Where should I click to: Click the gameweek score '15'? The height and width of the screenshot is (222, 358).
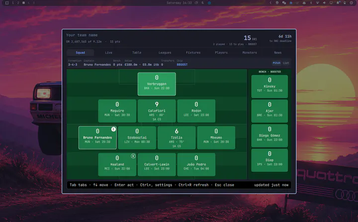247,38
